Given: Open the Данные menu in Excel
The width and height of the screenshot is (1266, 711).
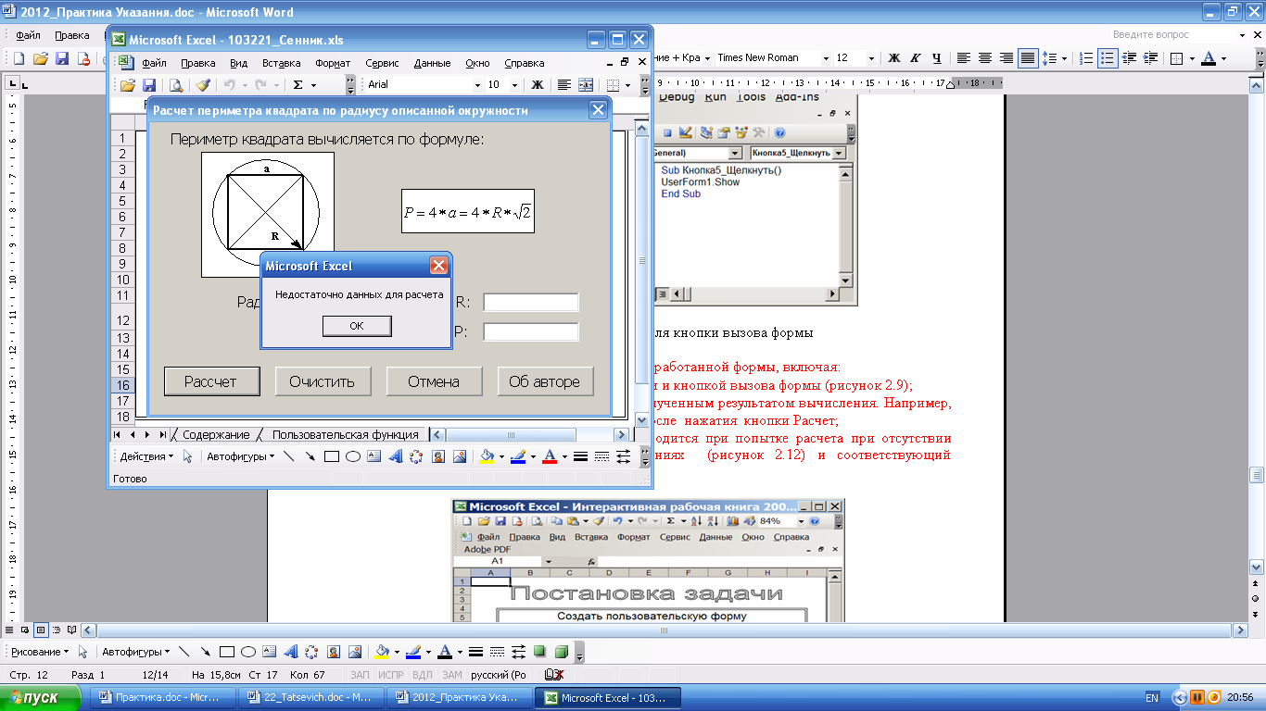Looking at the screenshot, I should click(432, 64).
